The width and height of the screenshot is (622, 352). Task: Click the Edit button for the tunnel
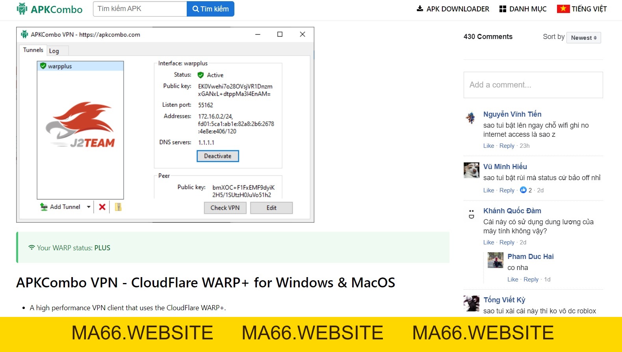click(x=271, y=208)
